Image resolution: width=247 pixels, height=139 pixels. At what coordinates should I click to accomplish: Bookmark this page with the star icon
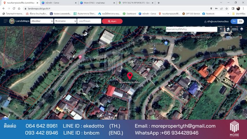227,8
